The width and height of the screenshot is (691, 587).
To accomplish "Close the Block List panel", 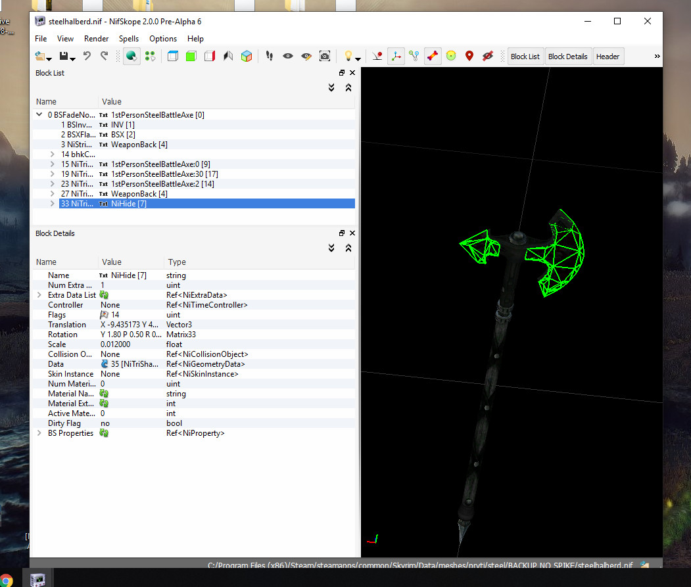I will tap(352, 73).
